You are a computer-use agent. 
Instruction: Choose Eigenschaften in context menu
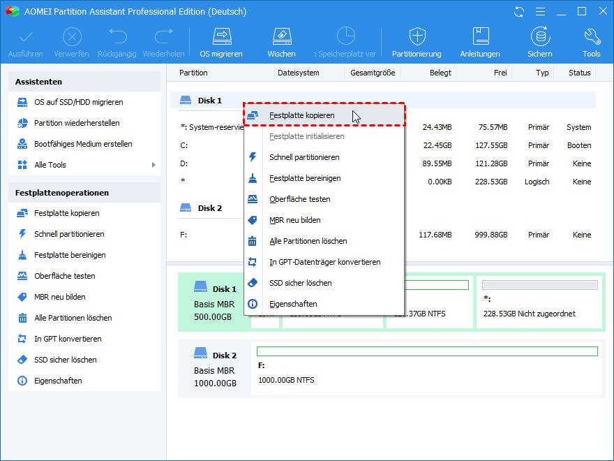(x=324, y=304)
